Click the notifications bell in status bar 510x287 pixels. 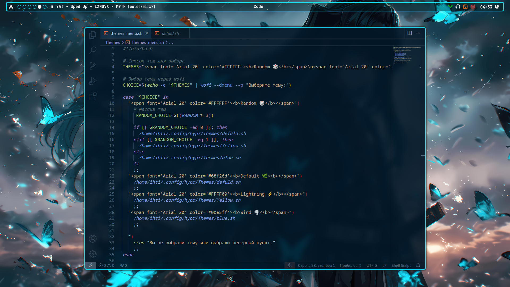click(418, 265)
